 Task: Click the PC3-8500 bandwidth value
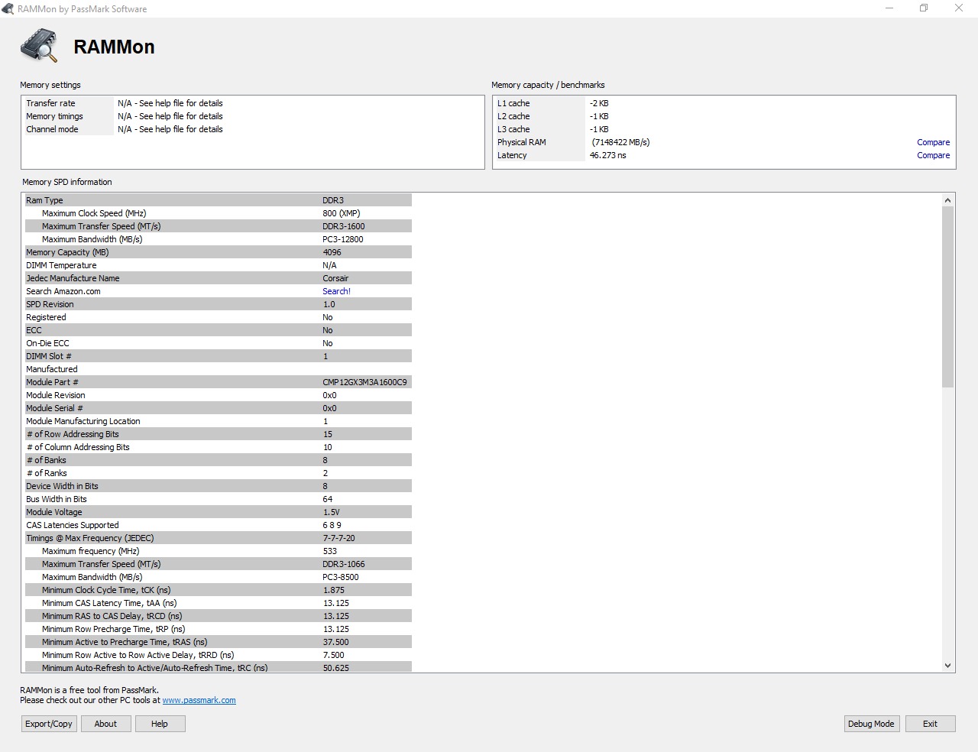tap(340, 577)
